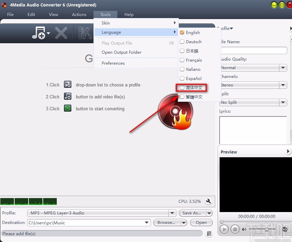Click the add file icon in step 2
Image resolution: width=292 pixels, height=242 pixels.
[68, 96]
